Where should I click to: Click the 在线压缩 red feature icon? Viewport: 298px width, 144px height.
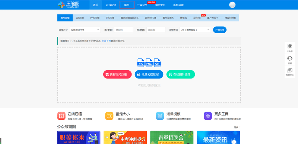click(61, 116)
